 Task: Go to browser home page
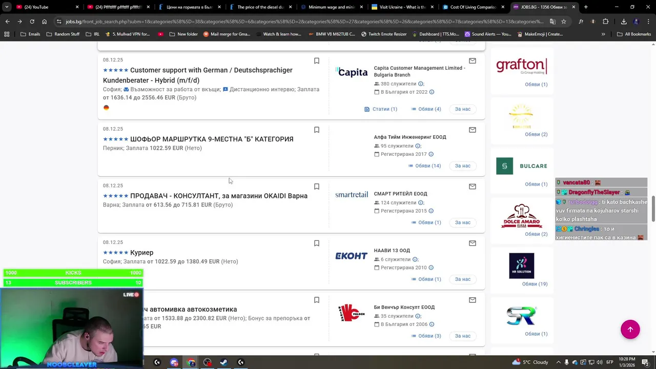44,22
